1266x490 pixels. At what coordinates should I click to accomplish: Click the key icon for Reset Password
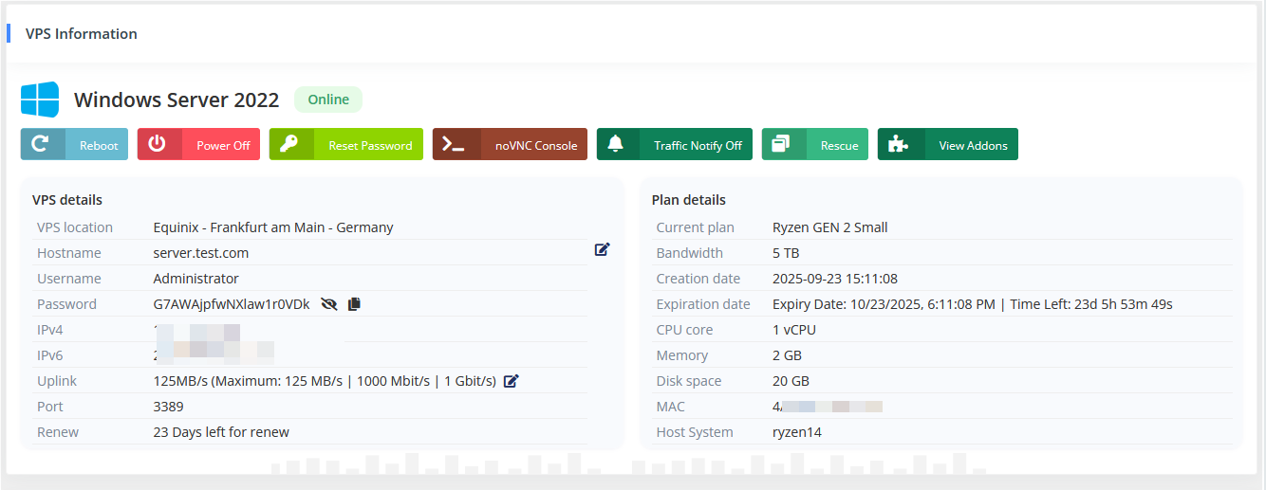[x=289, y=145]
